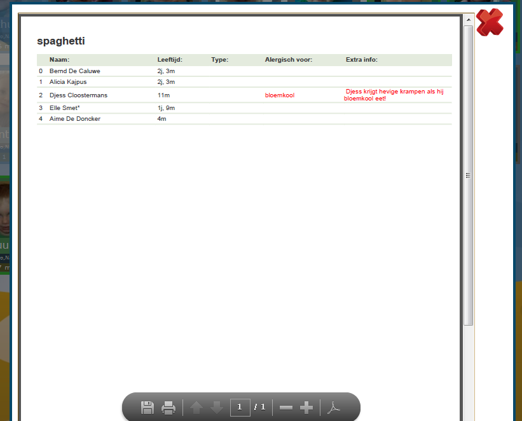The image size is (522, 421).
Task: Print the document using the printer icon
Action: [x=168, y=408]
